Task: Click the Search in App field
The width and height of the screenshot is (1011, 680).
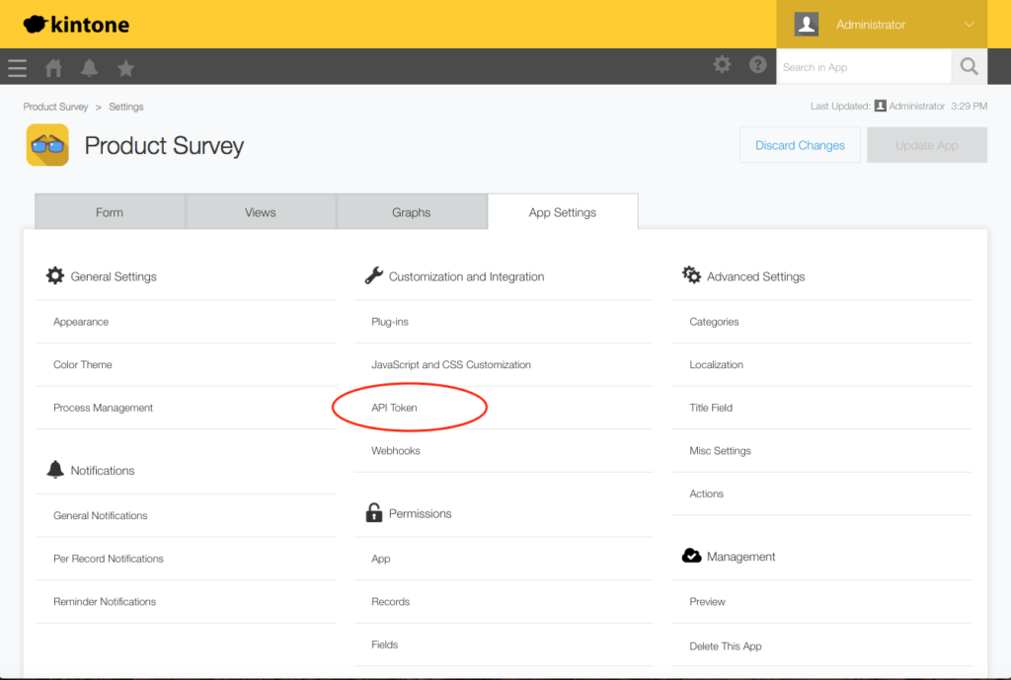Action: (x=863, y=67)
